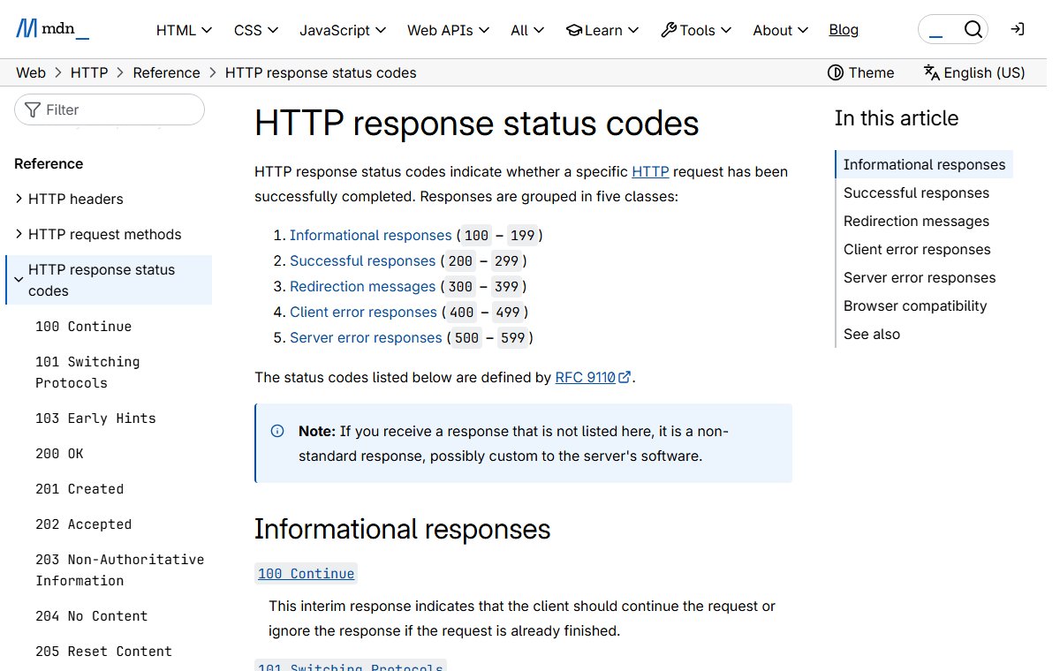Select See also in article outline
The height and width of the screenshot is (671, 1060).
click(x=872, y=334)
